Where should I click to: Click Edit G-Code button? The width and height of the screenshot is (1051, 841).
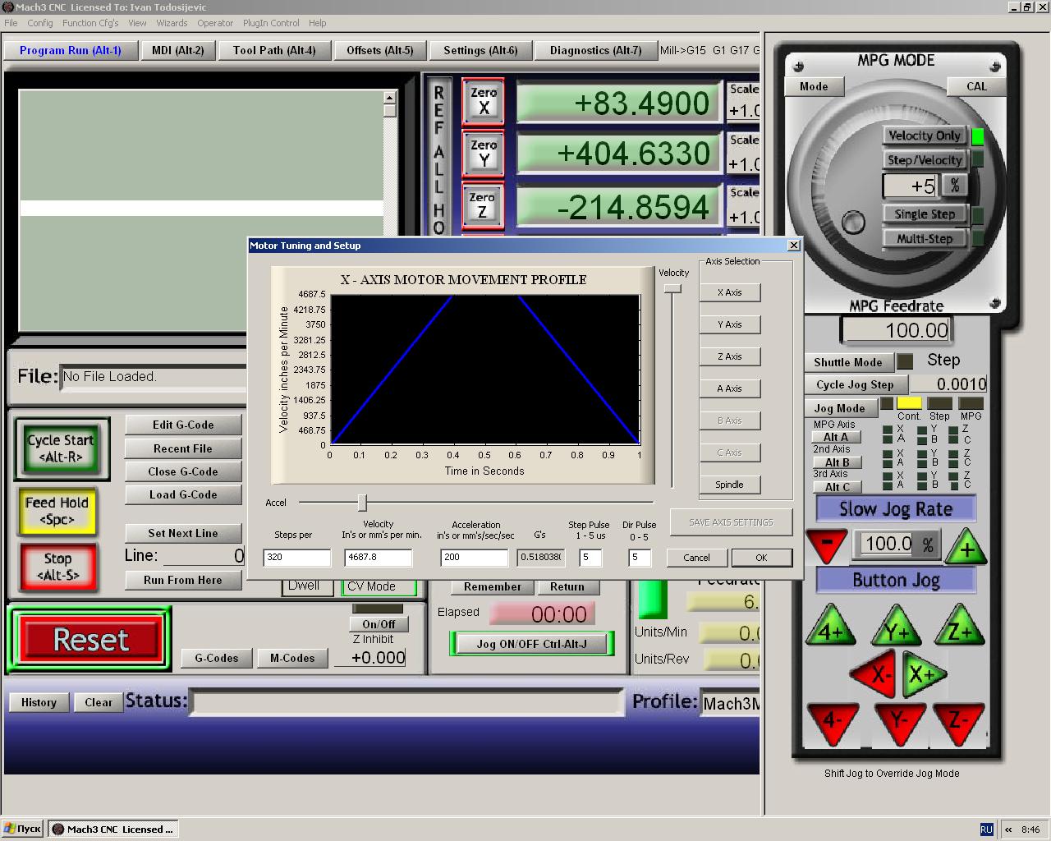pos(183,425)
